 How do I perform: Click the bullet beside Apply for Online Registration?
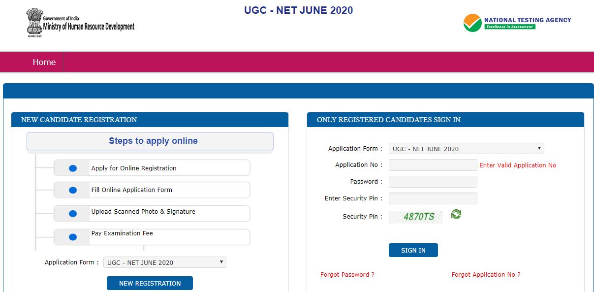(x=72, y=167)
